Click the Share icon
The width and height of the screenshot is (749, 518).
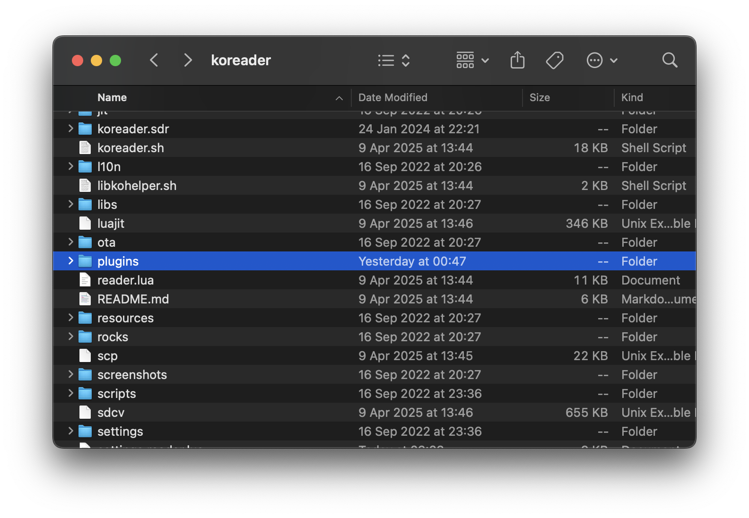click(518, 60)
